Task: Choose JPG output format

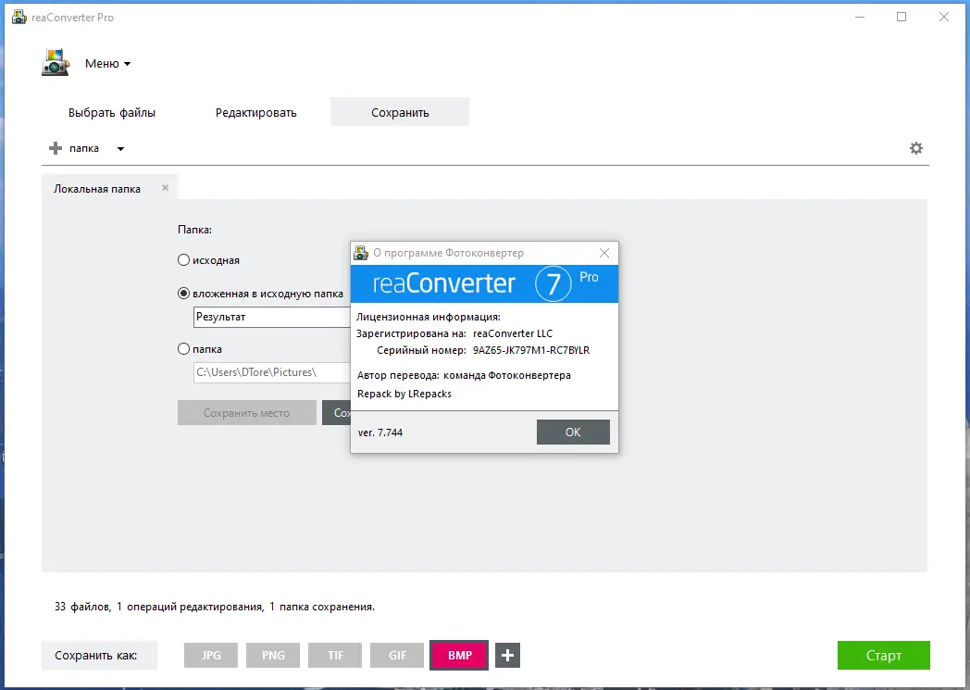Action: coord(211,656)
